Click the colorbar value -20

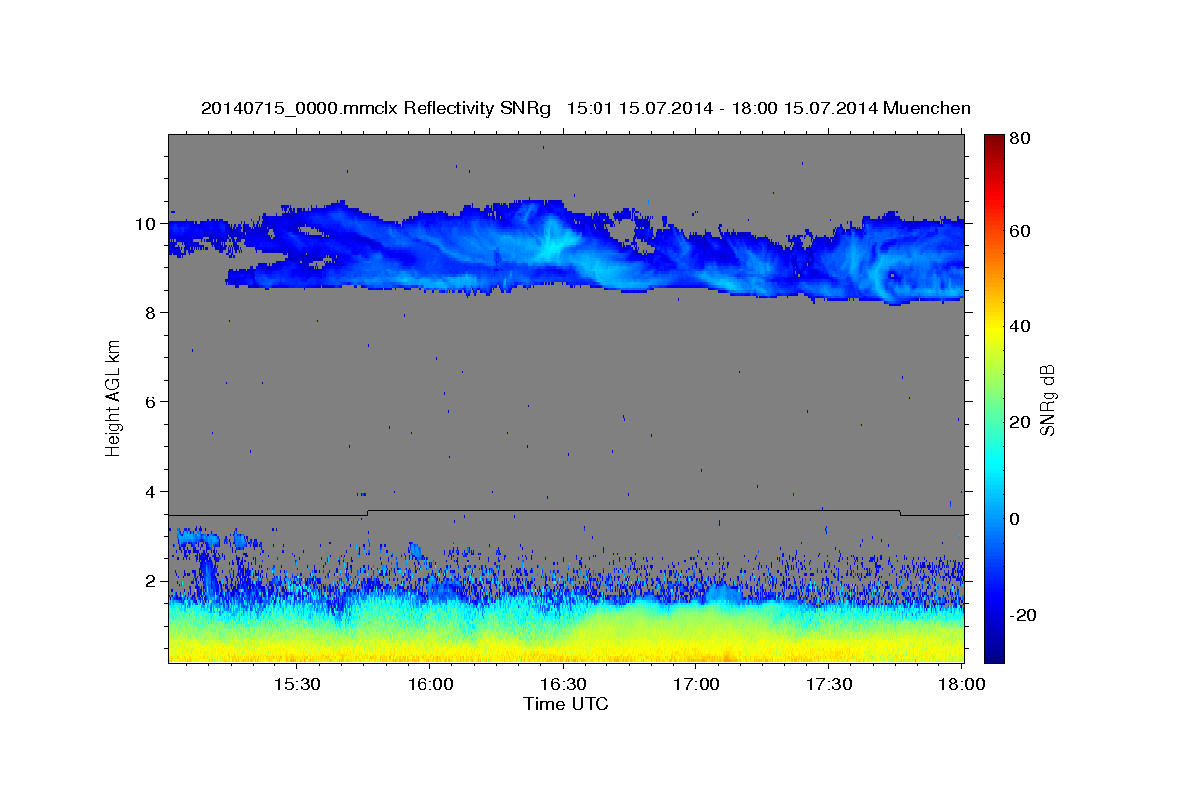coord(1022,615)
